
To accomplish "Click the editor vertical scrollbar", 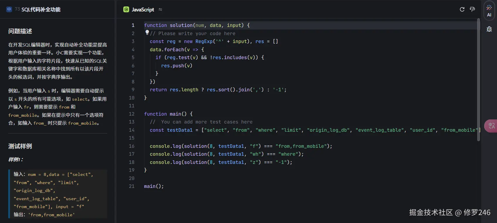I will click(x=479, y=79).
